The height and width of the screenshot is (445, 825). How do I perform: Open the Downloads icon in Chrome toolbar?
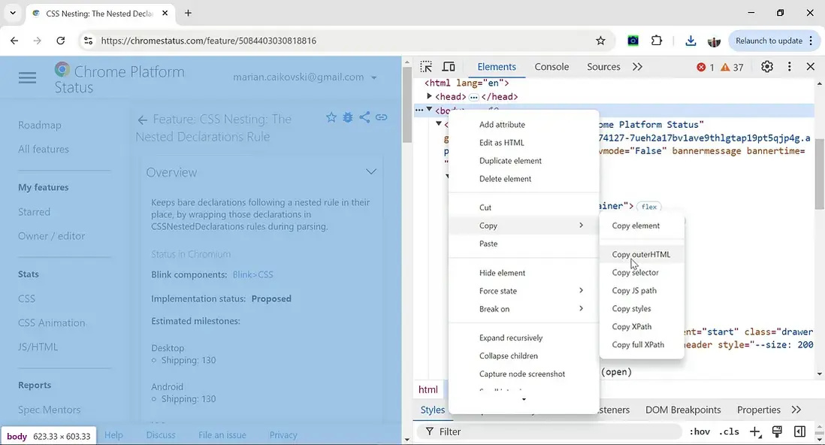coord(691,41)
